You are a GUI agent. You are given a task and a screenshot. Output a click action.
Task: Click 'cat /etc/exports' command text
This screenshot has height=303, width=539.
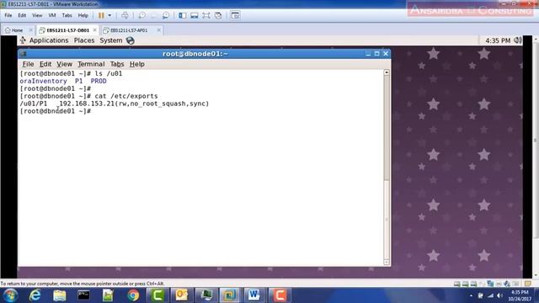coord(126,96)
